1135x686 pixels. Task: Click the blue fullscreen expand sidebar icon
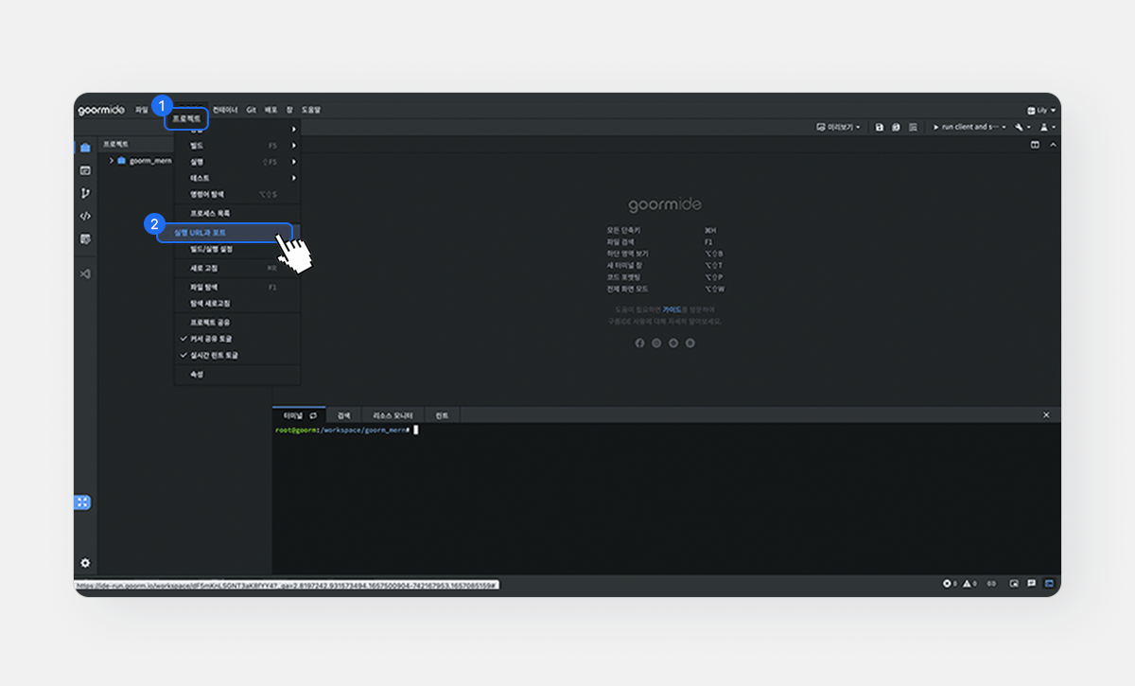tap(83, 502)
